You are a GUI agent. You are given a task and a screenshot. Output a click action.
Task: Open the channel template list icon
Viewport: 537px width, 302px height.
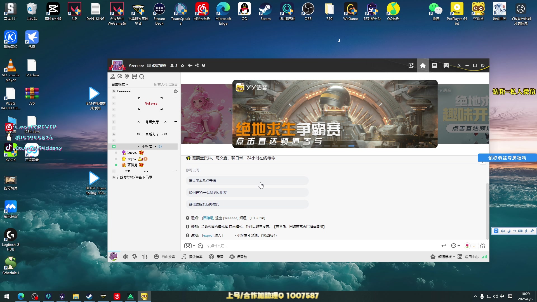[434, 65]
